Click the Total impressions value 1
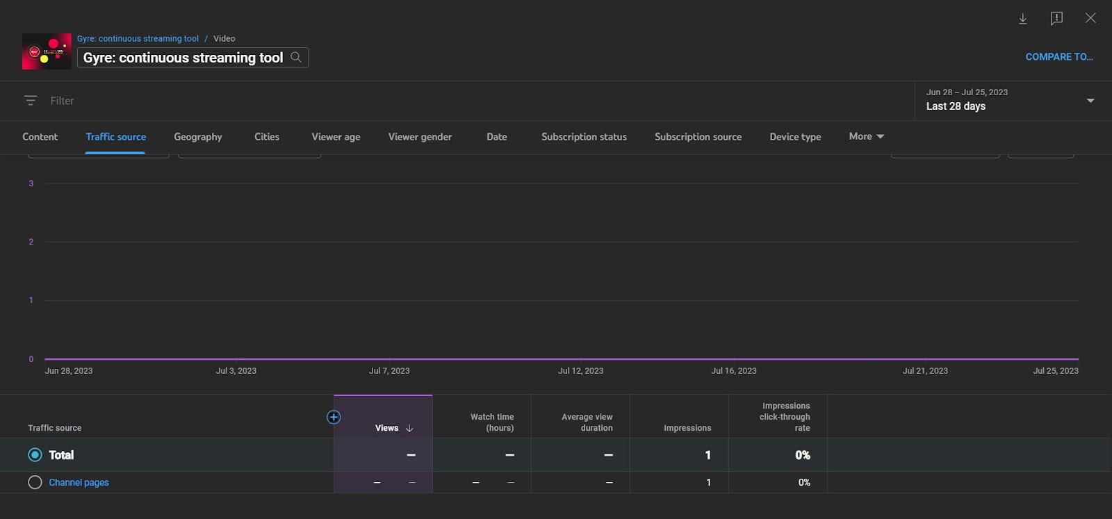Viewport: 1112px width, 519px height. point(708,455)
